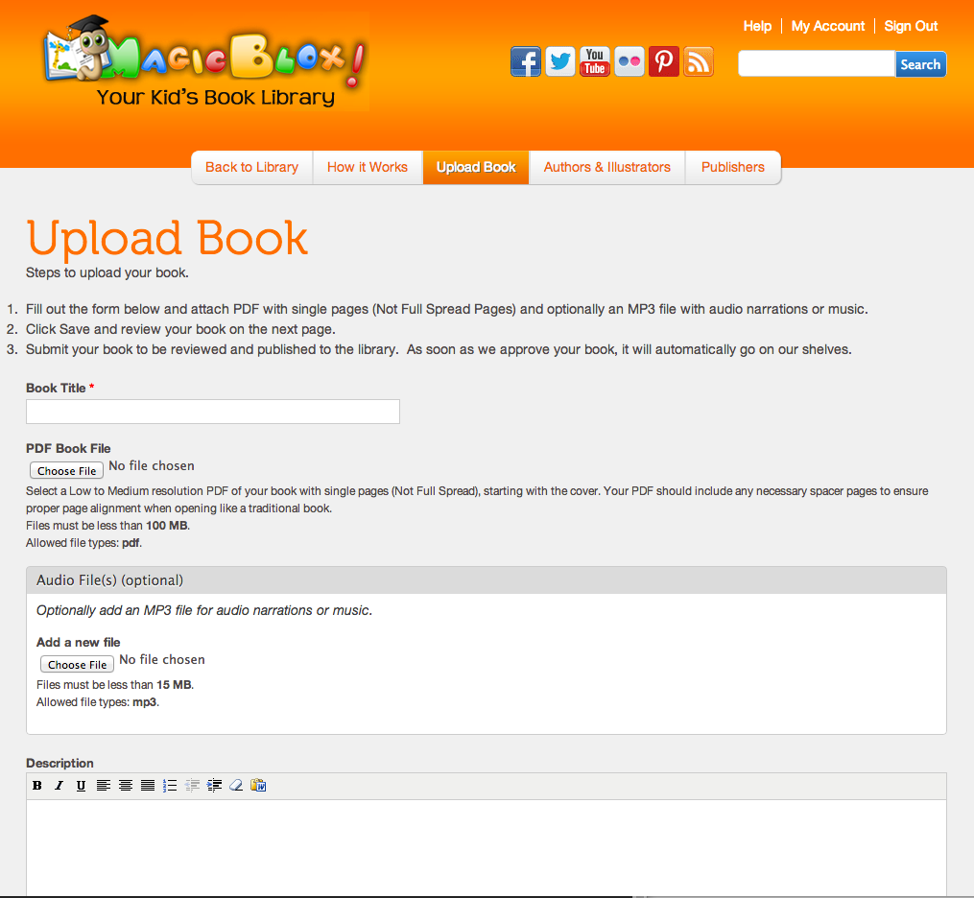Viewport: 974px width, 898px height.
Task: Toggle bold formatting in the Description editor
Action: click(36, 785)
